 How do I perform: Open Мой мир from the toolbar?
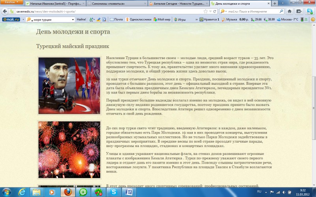click(x=162, y=19)
